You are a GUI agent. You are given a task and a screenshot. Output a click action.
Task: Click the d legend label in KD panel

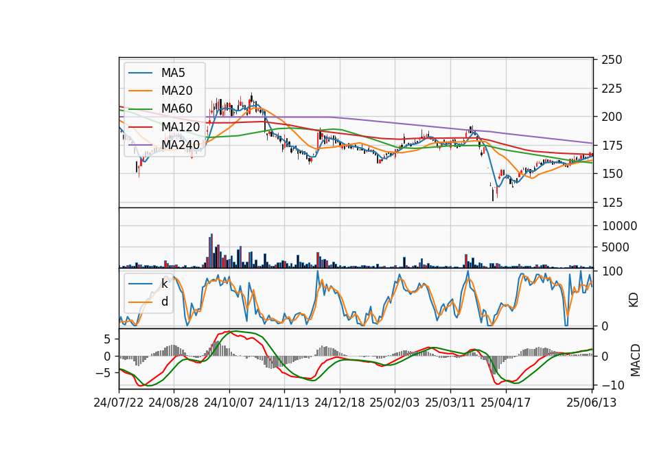165,302
